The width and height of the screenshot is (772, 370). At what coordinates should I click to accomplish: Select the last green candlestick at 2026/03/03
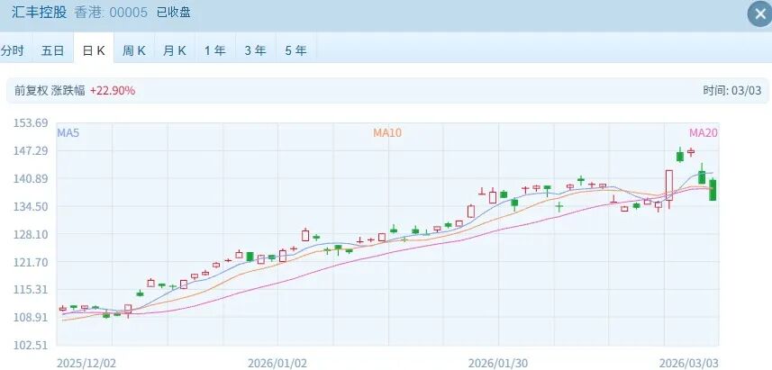(x=713, y=189)
